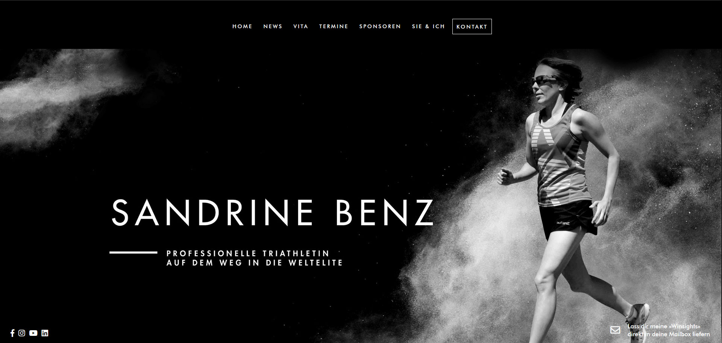Screen dimensions: 722x343
Task: Select the Professionelle Triathletin text line
Action: click(x=248, y=253)
